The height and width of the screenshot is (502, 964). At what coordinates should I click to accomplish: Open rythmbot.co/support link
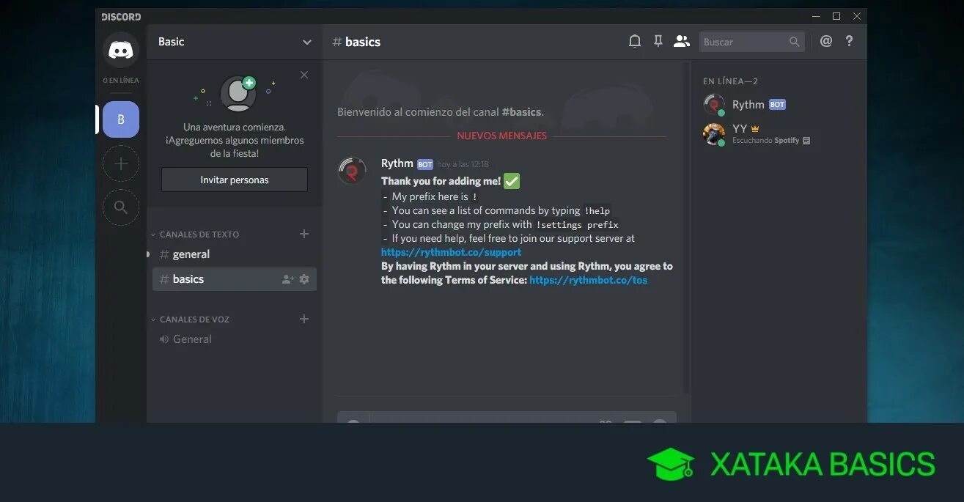pyautogui.click(x=451, y=252)
